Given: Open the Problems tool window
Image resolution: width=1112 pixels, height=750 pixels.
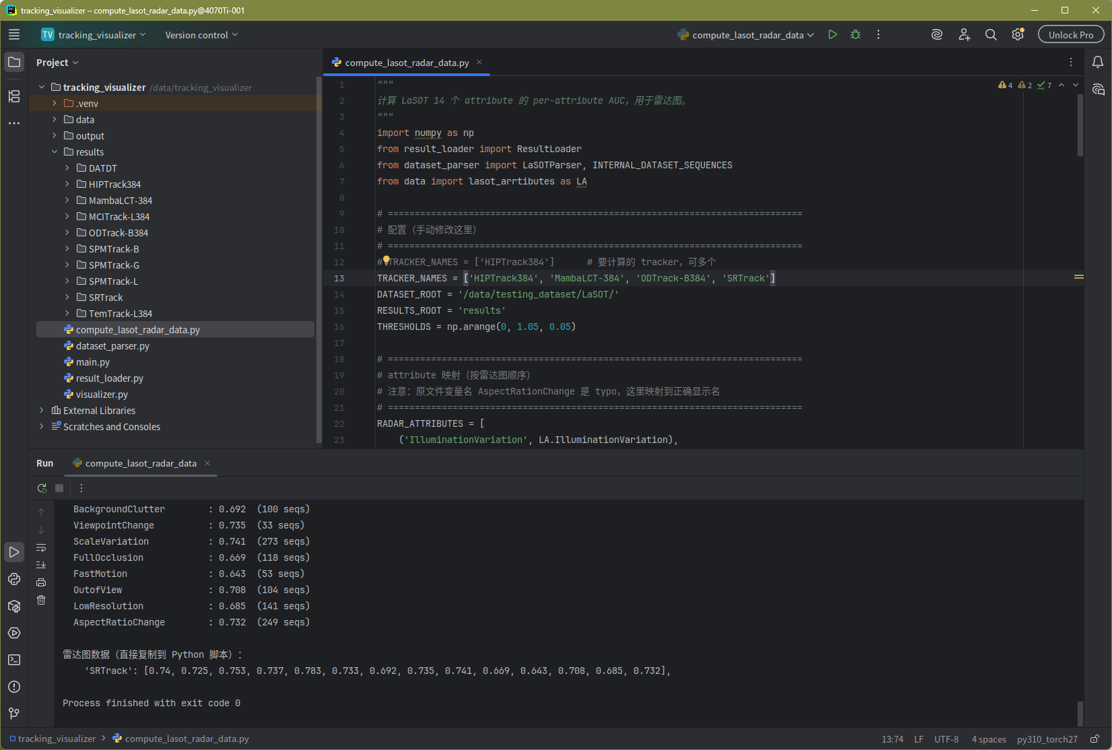Looking at the screenshot, I should [14, 687].
